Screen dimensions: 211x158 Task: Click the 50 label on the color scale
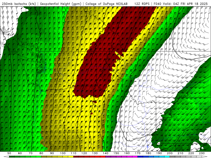pyautogui.click(x=9, y=153)
